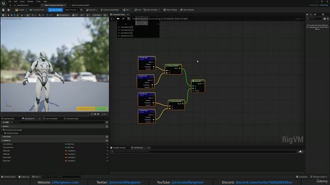Click details panel settings gear icon

tap(328, 19)
